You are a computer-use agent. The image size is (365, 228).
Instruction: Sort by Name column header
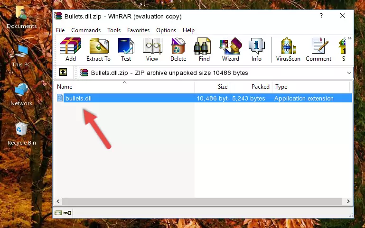coord(124,86)
